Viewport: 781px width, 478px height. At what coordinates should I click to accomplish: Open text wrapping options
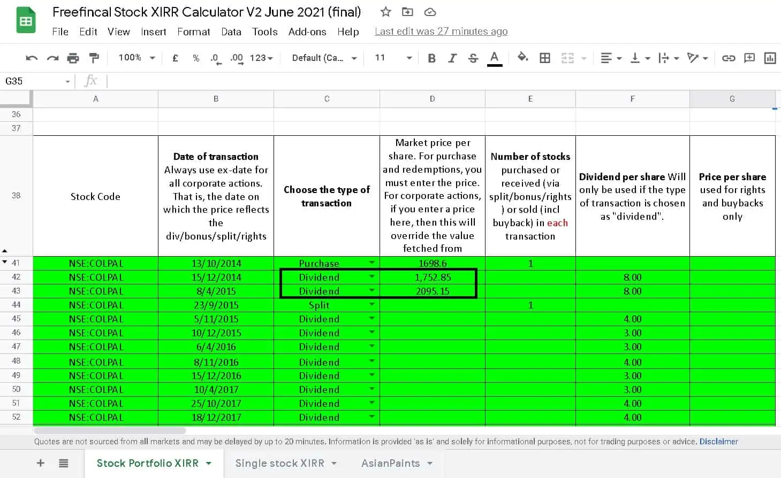pos(669,58)
